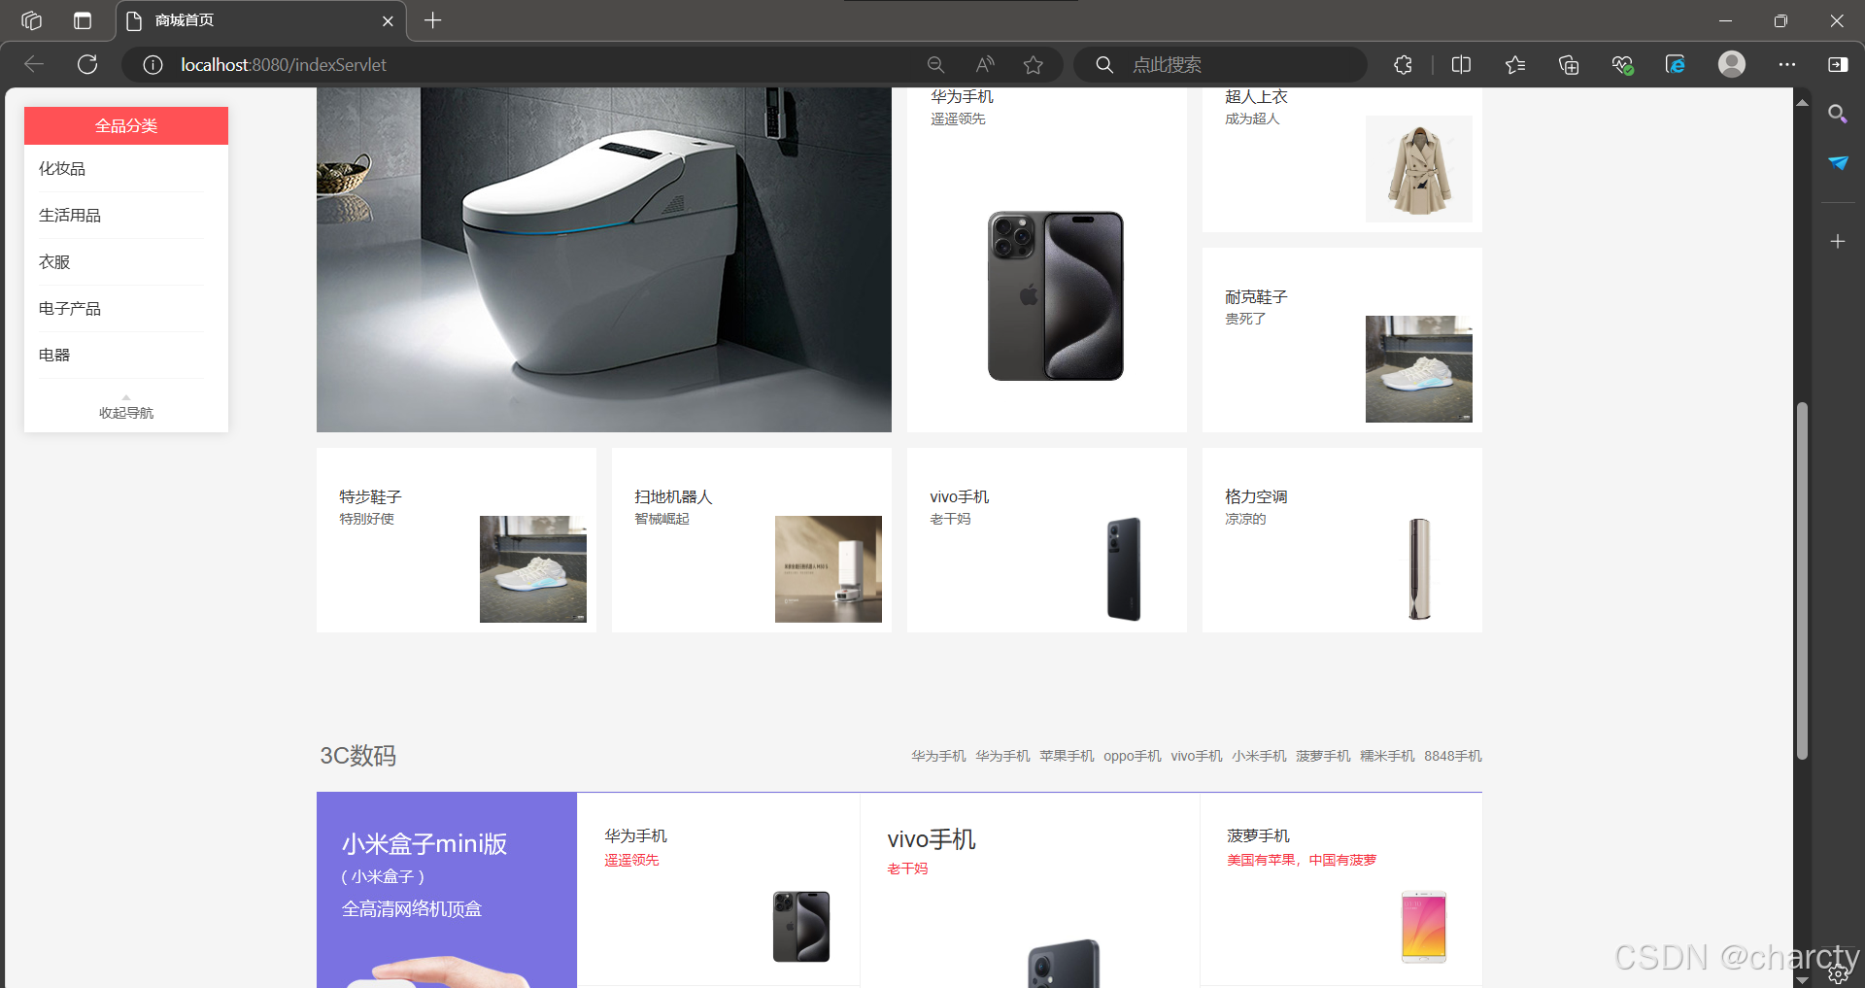Click the 超人上衣 title link

tap(1256, 97)
